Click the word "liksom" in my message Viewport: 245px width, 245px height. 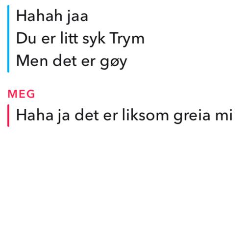(146, 115)
